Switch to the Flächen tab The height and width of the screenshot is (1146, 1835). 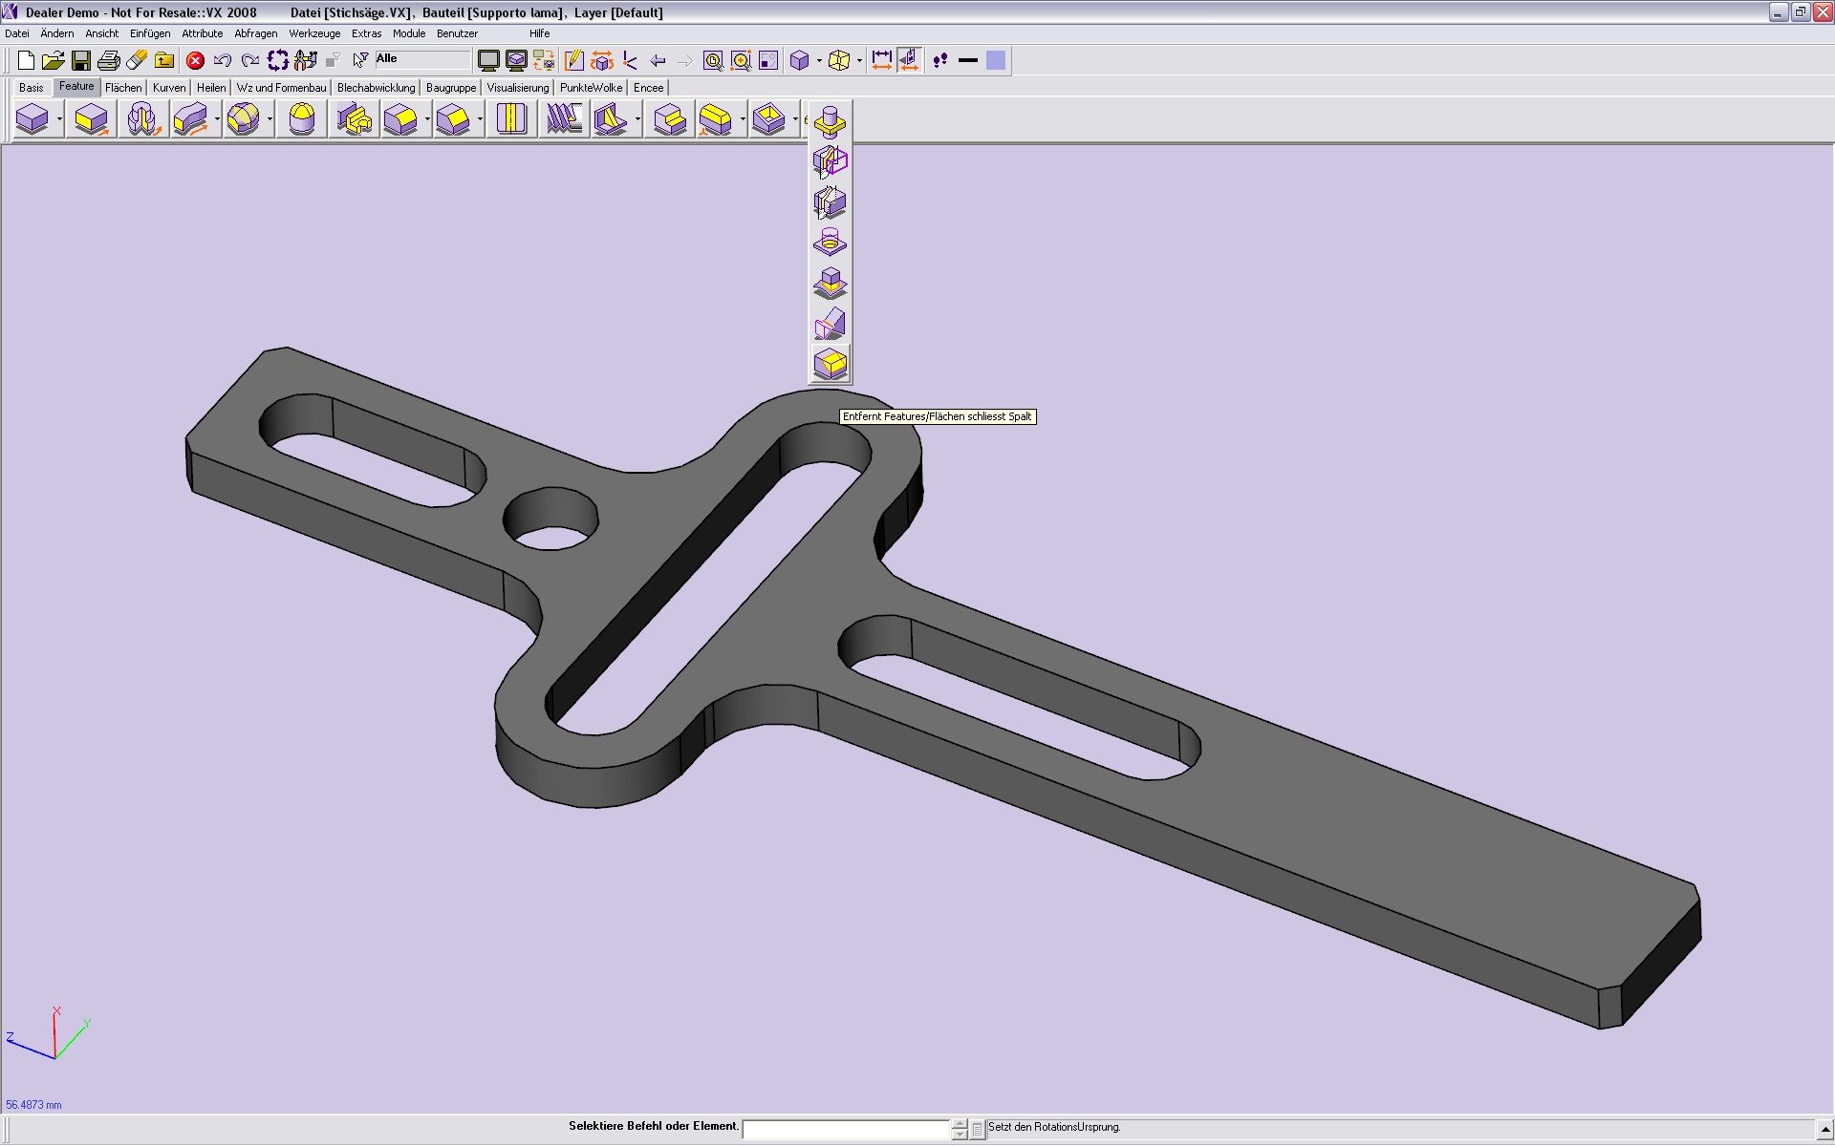point(123,88)
